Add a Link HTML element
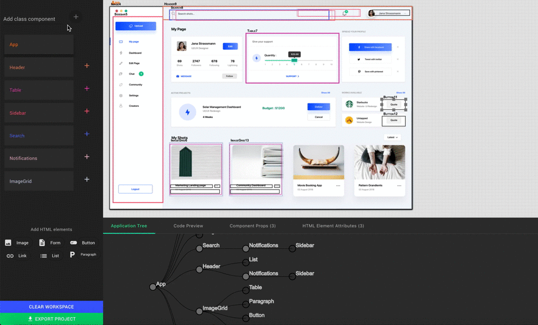The width and height of the screenshot is (538, 325). click(x=17, y=256)
